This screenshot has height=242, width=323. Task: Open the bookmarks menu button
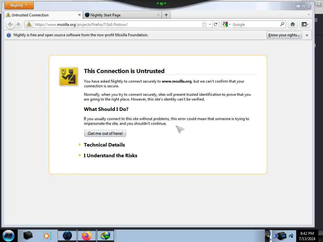click(x=305, y=25)
